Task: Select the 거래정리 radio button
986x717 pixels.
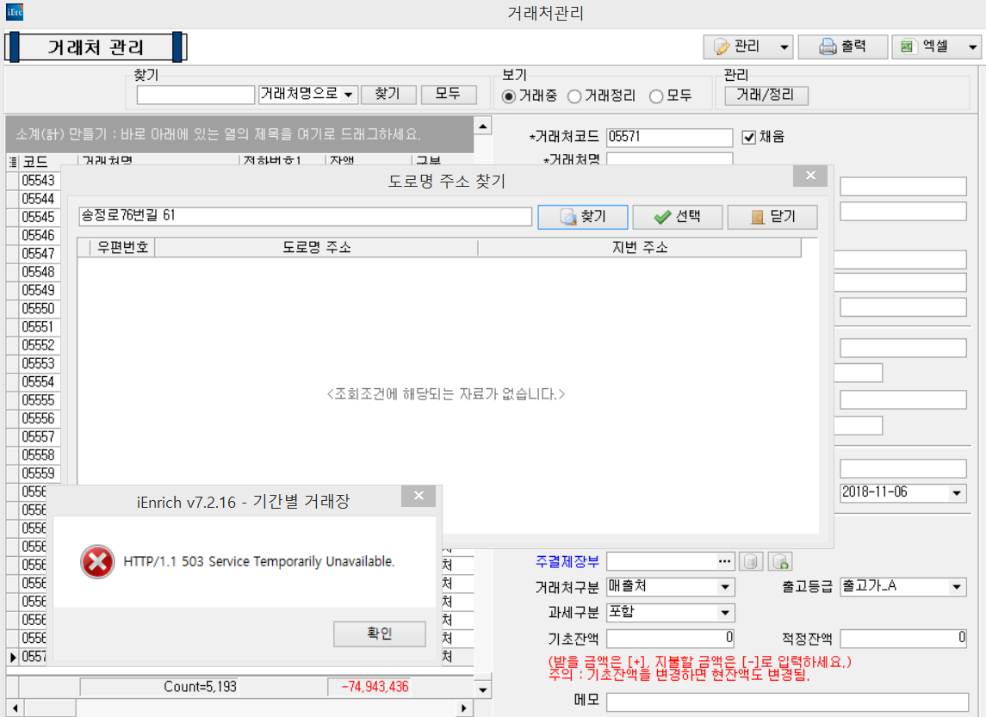Action: click(574, 96)
